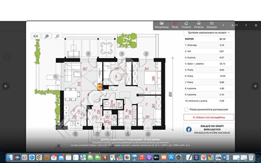This screenshot has width=261, height=163.
Task: Select the 4. Salon + Jadalnia row
Action: 209,64
